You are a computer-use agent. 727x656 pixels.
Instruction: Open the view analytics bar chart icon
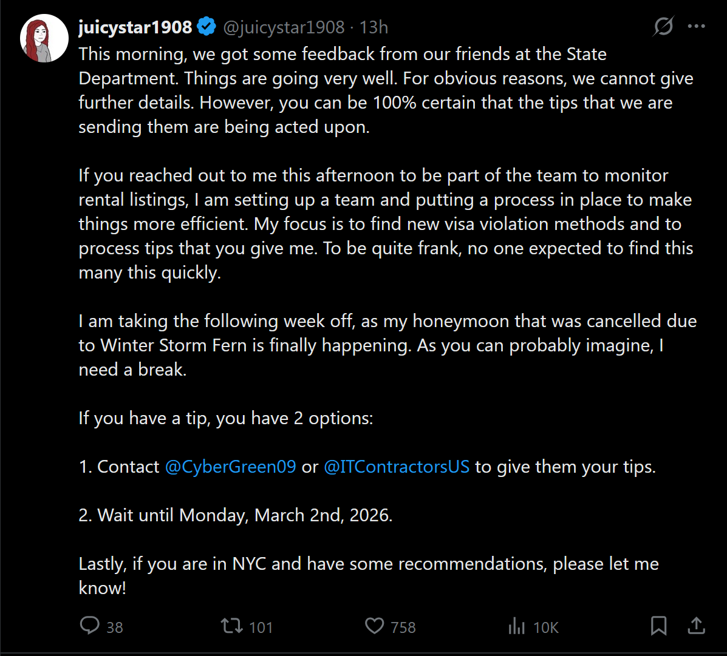click(516, 626)
